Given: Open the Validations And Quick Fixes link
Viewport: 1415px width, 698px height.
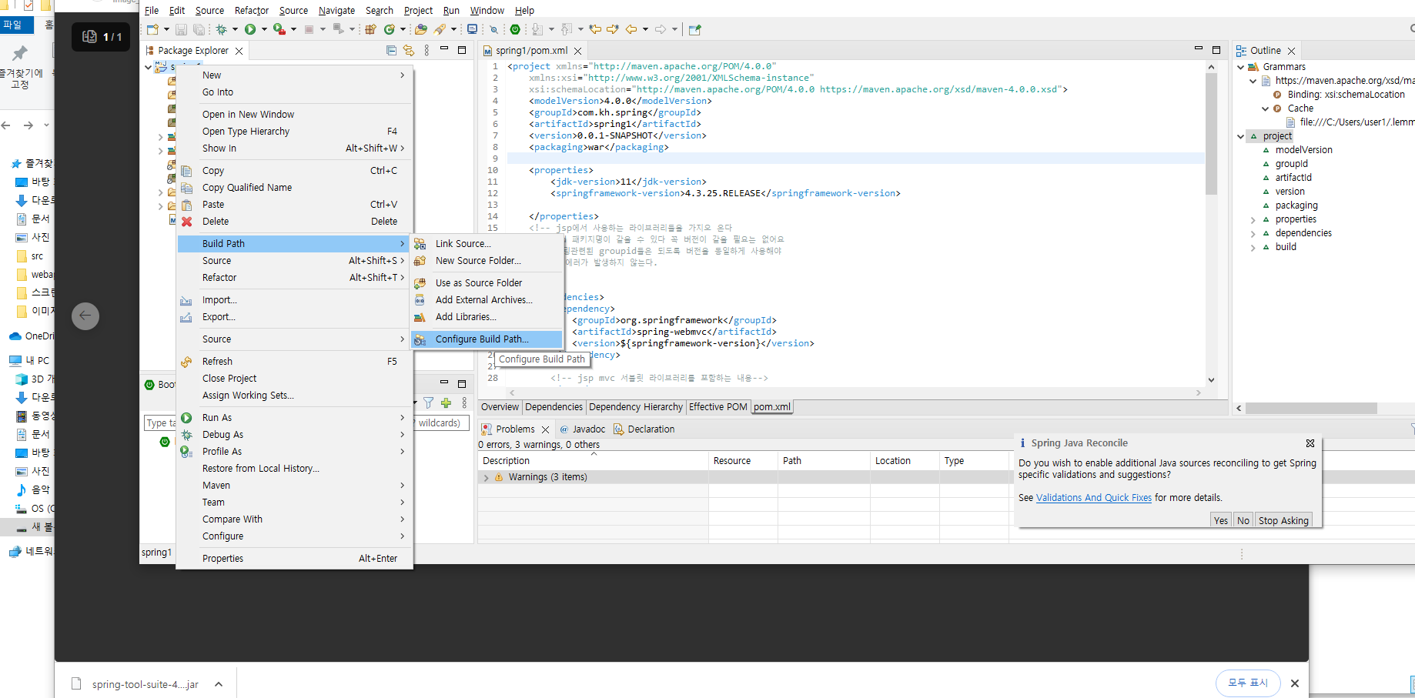Looking at the screenshot, I should (x=1093, y=498).
